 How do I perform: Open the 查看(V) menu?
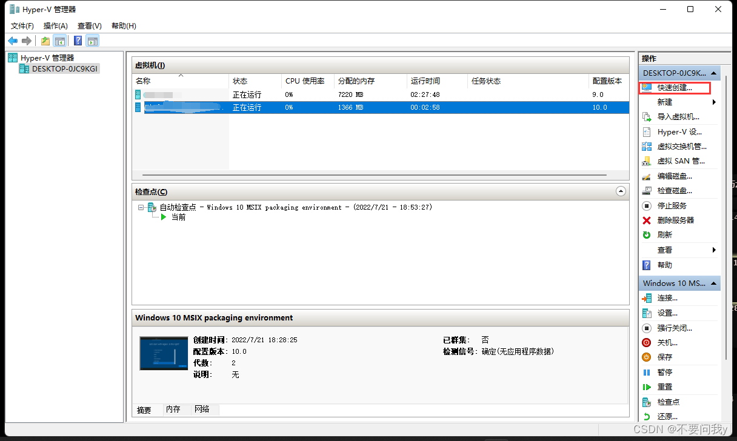point(90,25)
